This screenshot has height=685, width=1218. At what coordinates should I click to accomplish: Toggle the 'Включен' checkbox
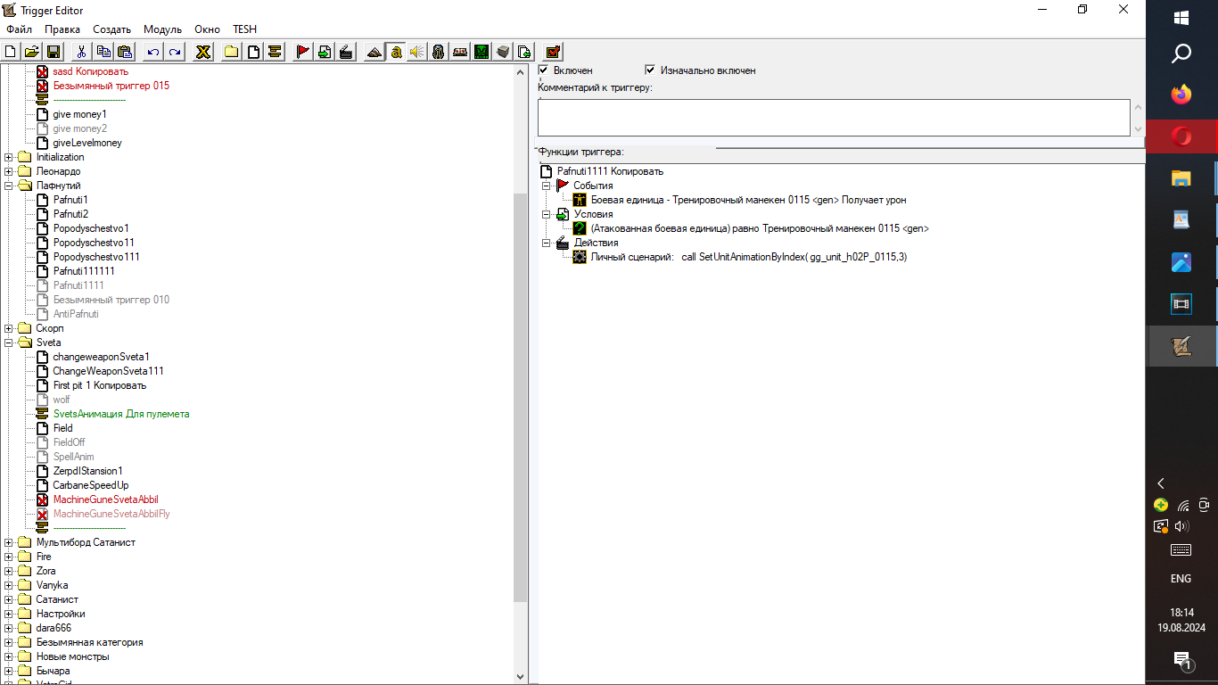coord(543,70)
